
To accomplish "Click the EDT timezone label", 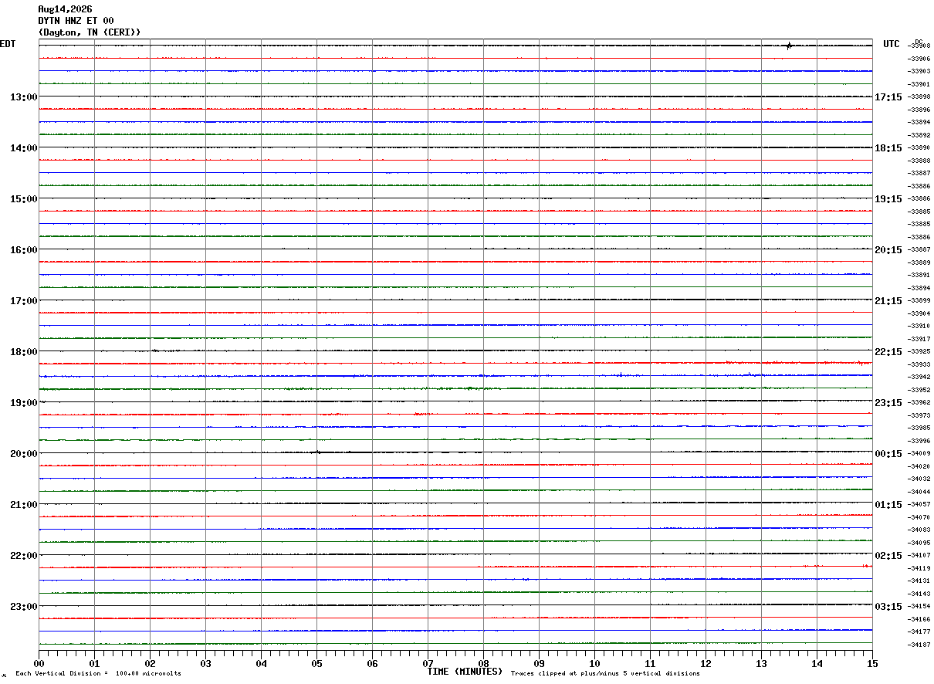I will click(x=8, y=44).
